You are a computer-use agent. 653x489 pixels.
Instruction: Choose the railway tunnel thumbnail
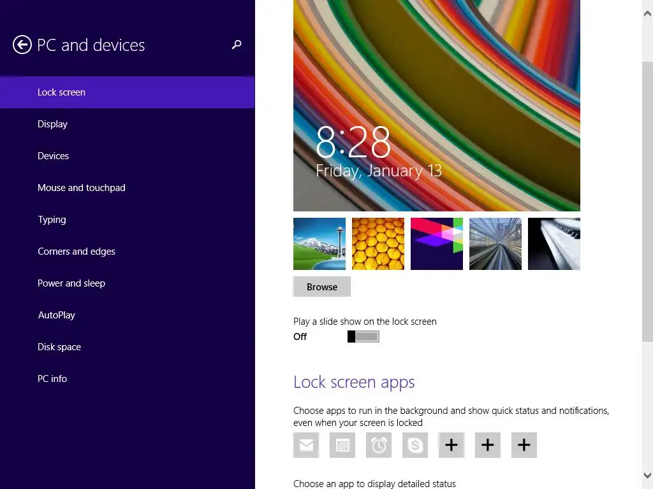[x=495, y=244]
